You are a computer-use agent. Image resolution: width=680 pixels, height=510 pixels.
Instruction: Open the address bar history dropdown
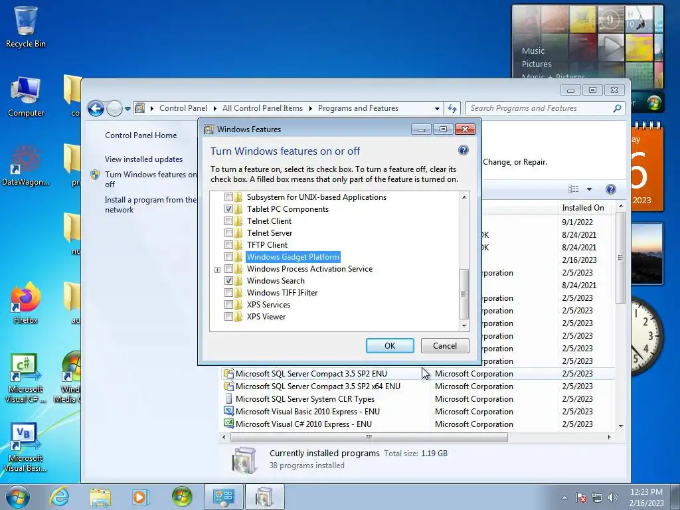coord(437,108)
